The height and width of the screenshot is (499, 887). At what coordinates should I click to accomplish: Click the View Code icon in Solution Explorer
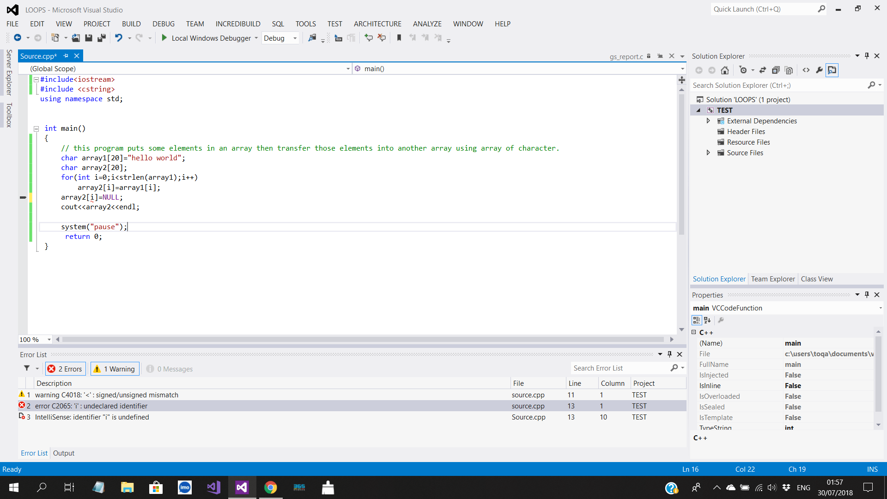click(806, 70)
